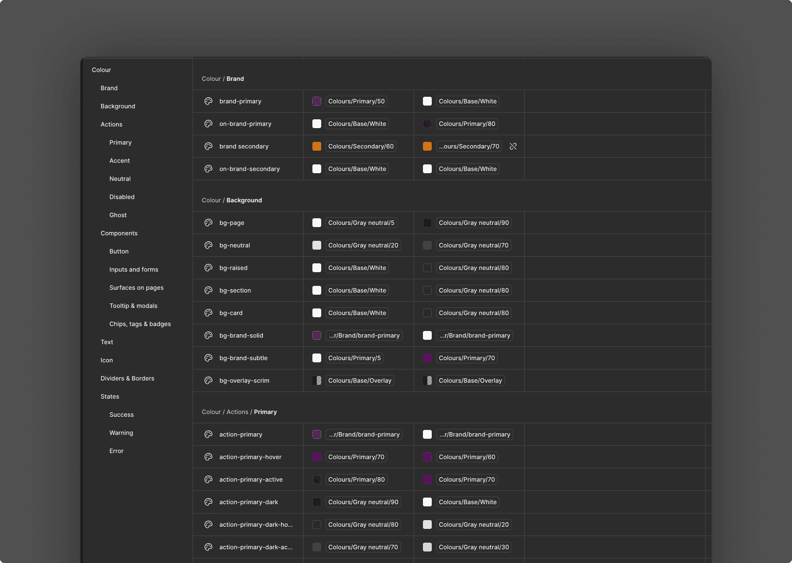Click the Colour / Actions / Primary header
Screen dimensions: 792x563
(239, 412)
